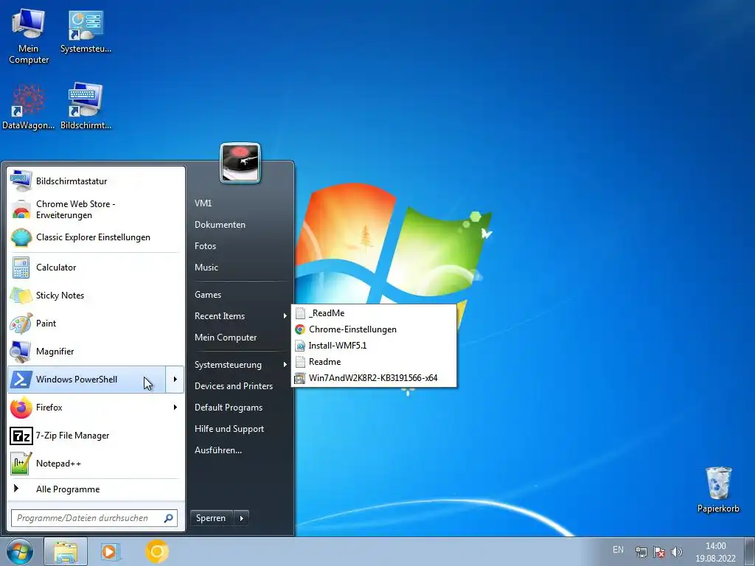Launch Sticky Notes
This screenshot has width=755, height=566.
[x=97, y=296]
